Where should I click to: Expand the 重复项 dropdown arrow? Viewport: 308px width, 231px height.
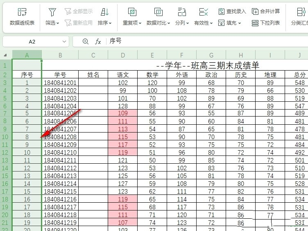click(x=140, y=23)
